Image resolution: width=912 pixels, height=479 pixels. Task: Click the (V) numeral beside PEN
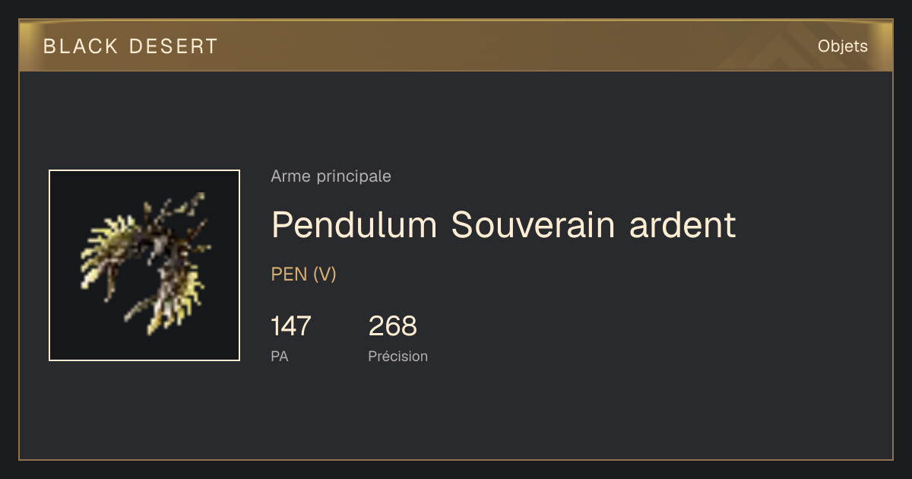(x=325, y=274)
